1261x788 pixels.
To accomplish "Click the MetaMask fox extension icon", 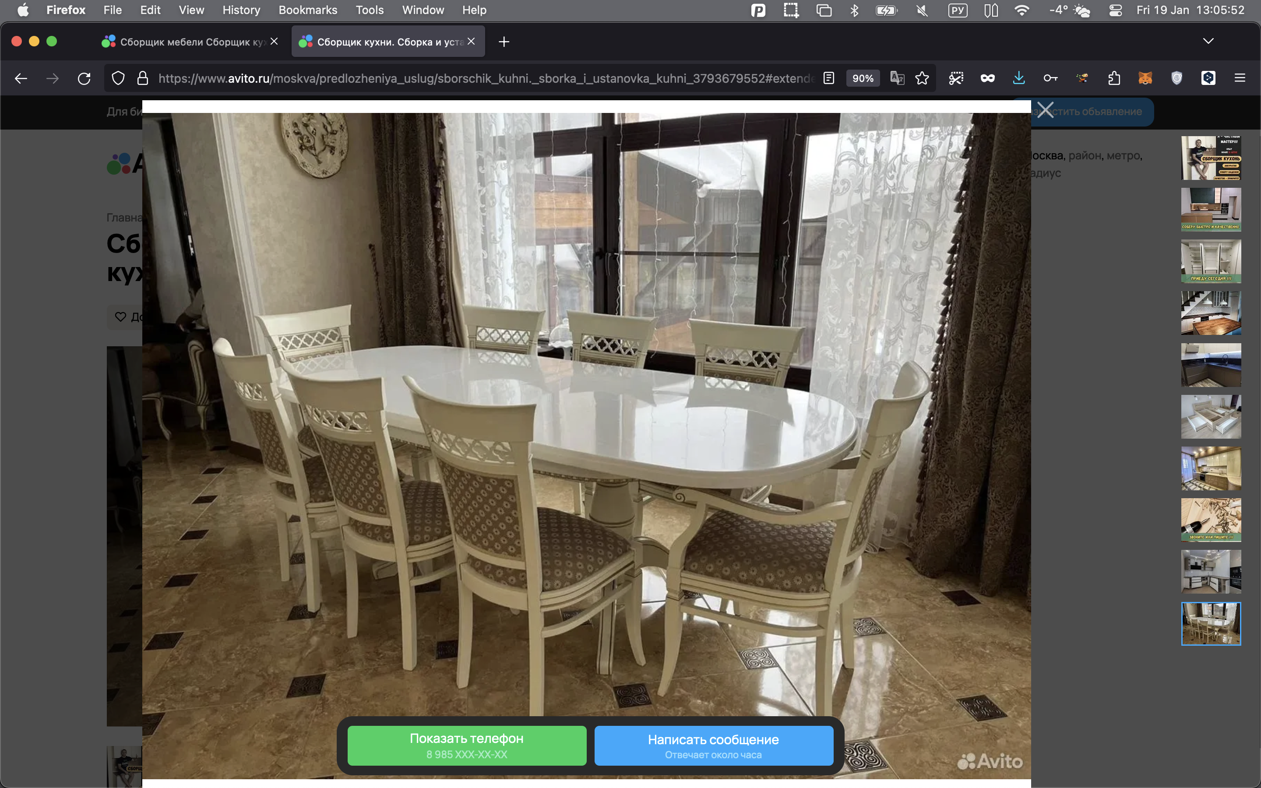I will [1145, 79].
